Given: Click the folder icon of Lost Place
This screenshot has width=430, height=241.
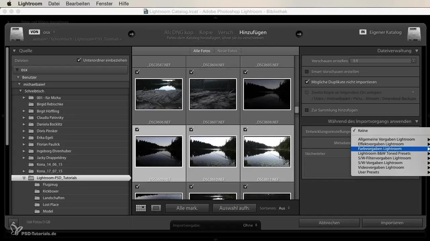Looking at the screenshot, I should 37,205.
